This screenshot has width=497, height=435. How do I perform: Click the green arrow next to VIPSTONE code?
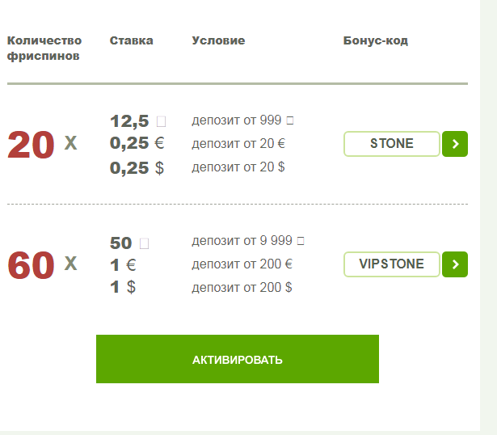(455, 264)
